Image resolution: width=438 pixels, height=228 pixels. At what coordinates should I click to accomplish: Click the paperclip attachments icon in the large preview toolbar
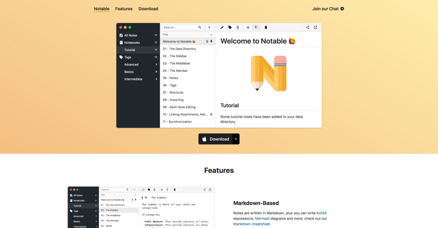pos(237,27)
